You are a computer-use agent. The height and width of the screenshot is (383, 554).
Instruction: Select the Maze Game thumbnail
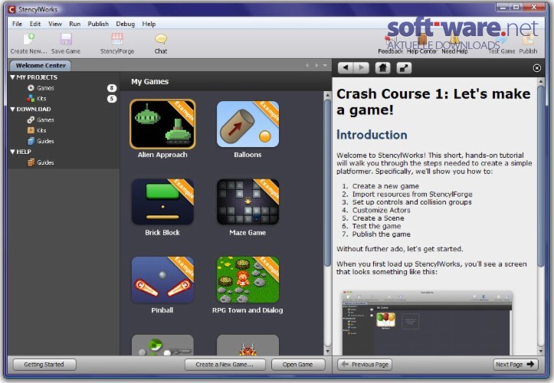click(247, 201)
